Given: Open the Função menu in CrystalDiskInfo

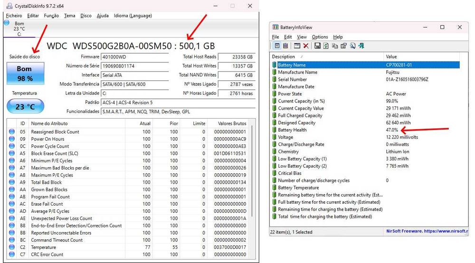Looking at the screenshot, I should [x=51, y=16].
